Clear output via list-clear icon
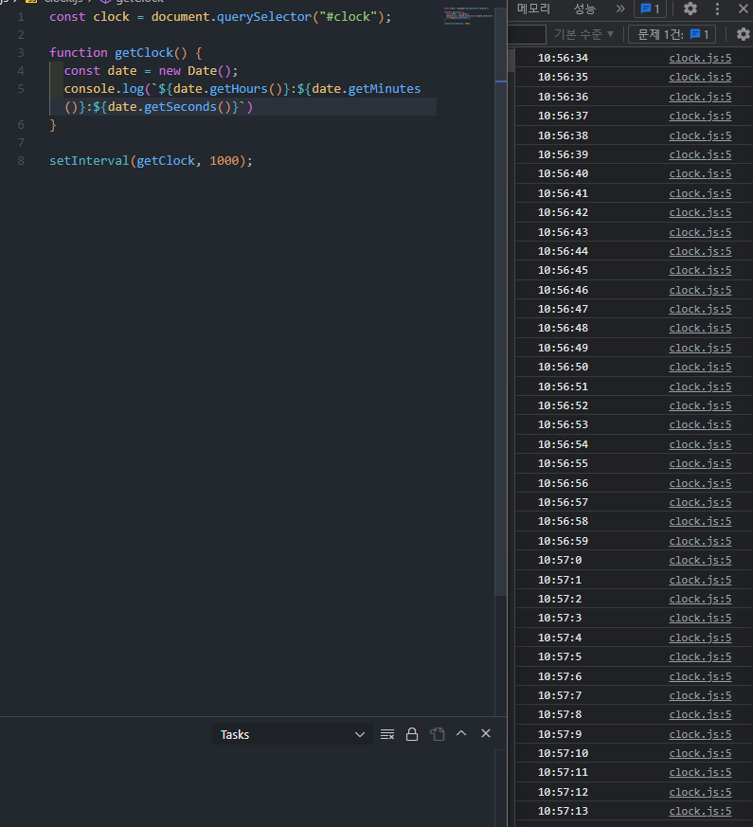 pyautogui.click(x=387, y=734)
